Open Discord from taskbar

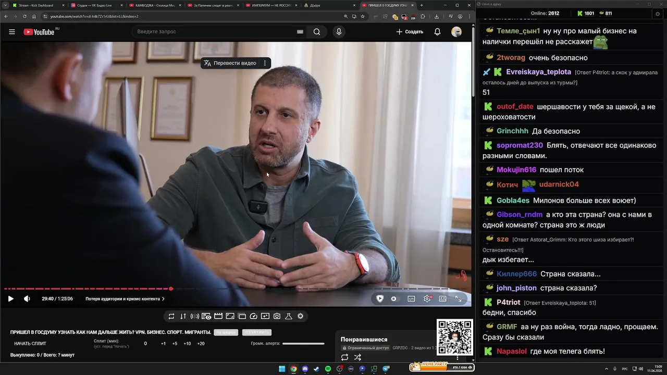tap(305, 369)
